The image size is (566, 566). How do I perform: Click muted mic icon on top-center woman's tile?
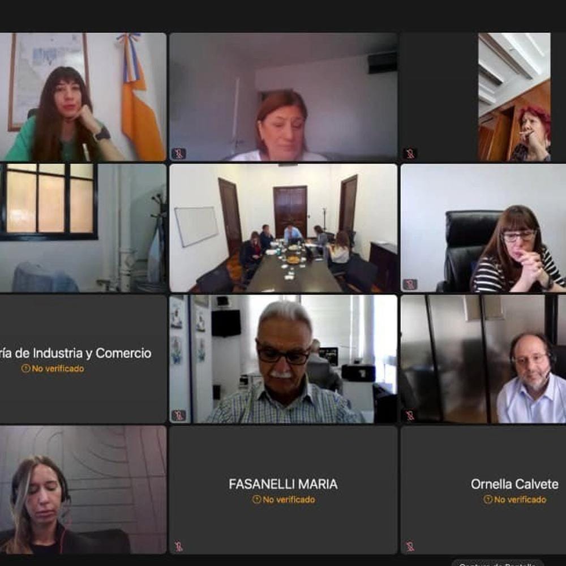click(179, 154)
